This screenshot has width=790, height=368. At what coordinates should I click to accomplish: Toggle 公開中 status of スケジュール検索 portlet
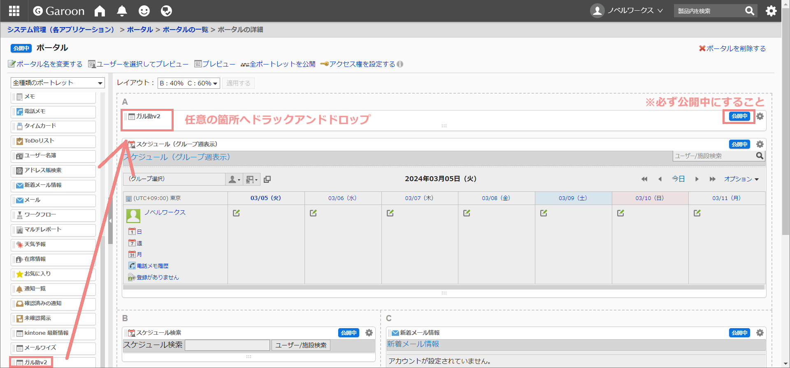click(x=349, y=333)
